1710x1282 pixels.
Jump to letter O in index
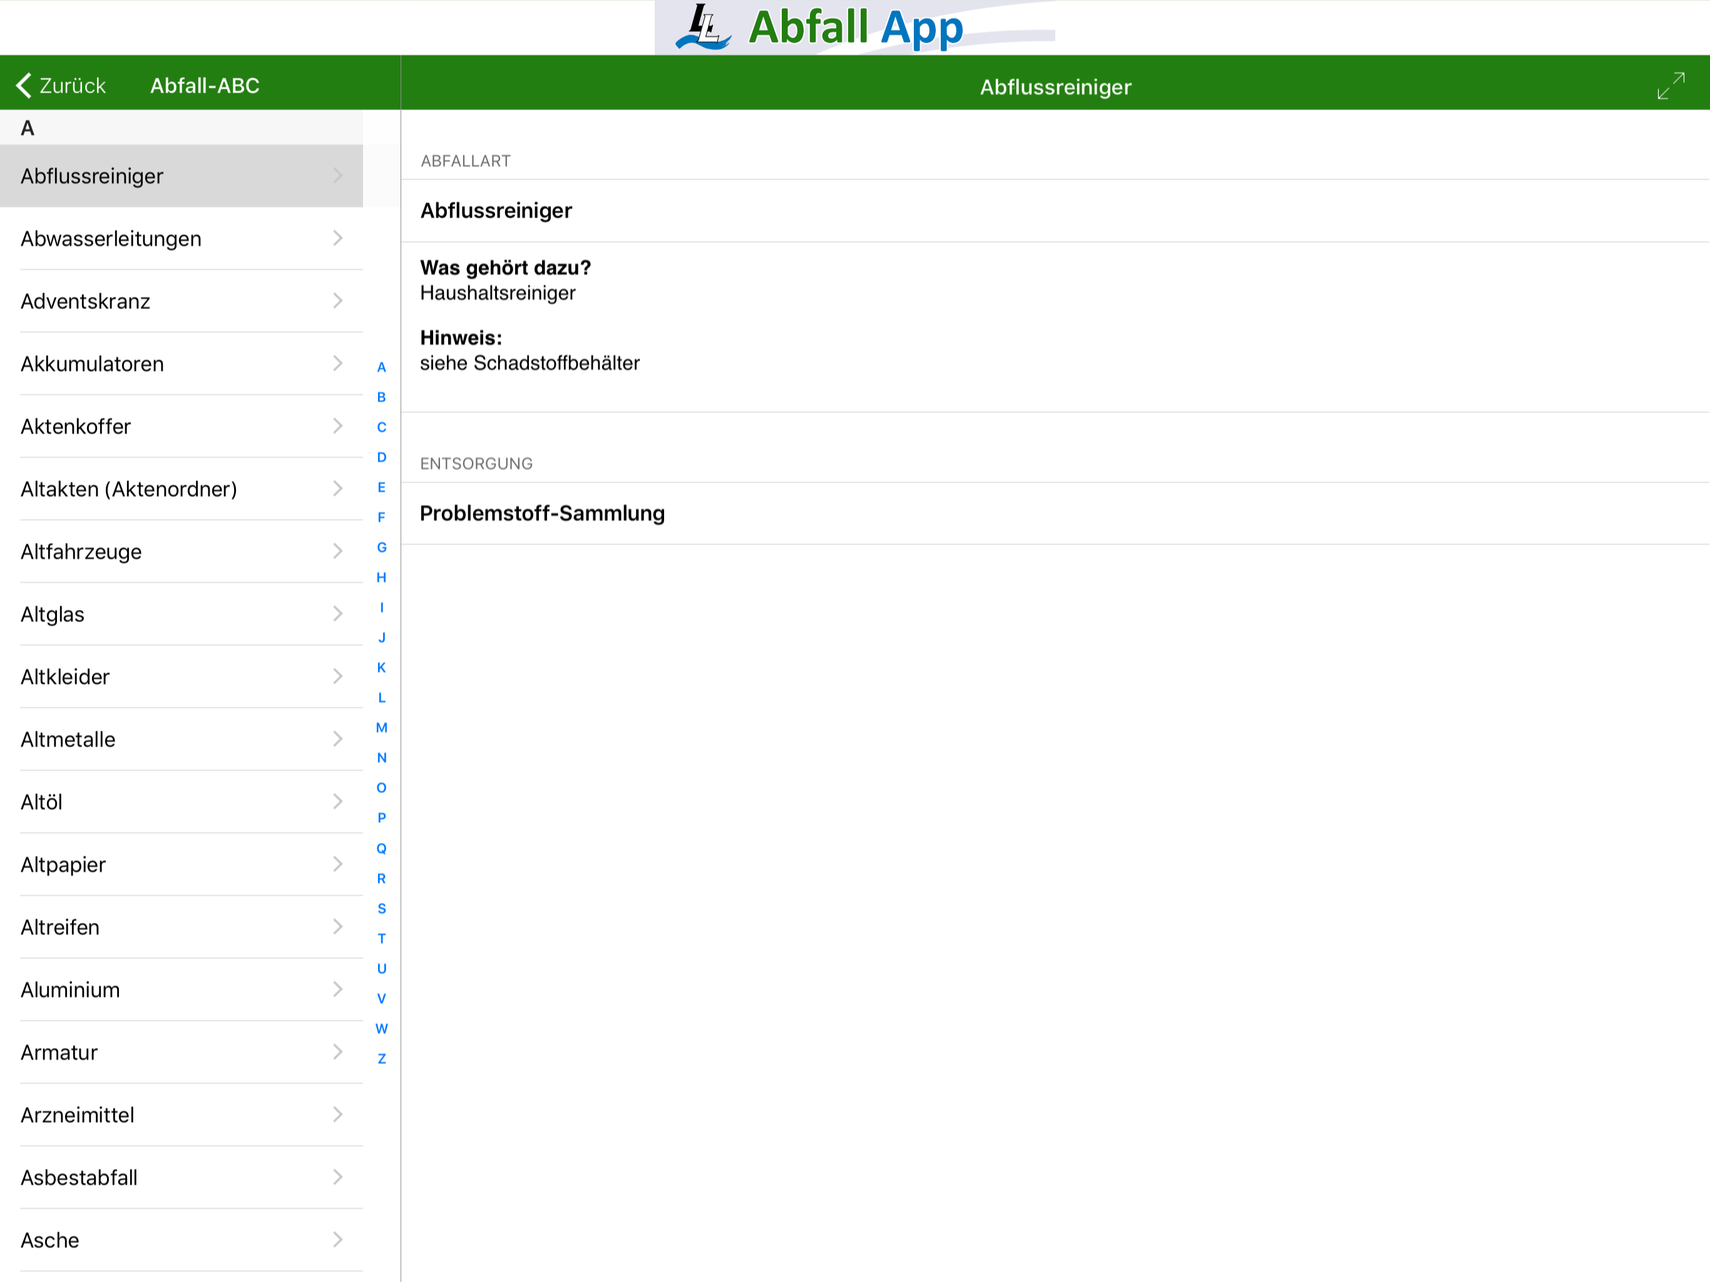[x=381, y=789]
